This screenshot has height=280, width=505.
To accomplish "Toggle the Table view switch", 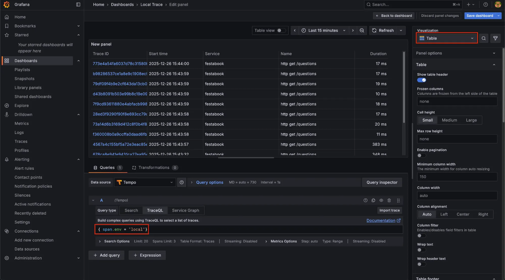I will click(281, 31).
